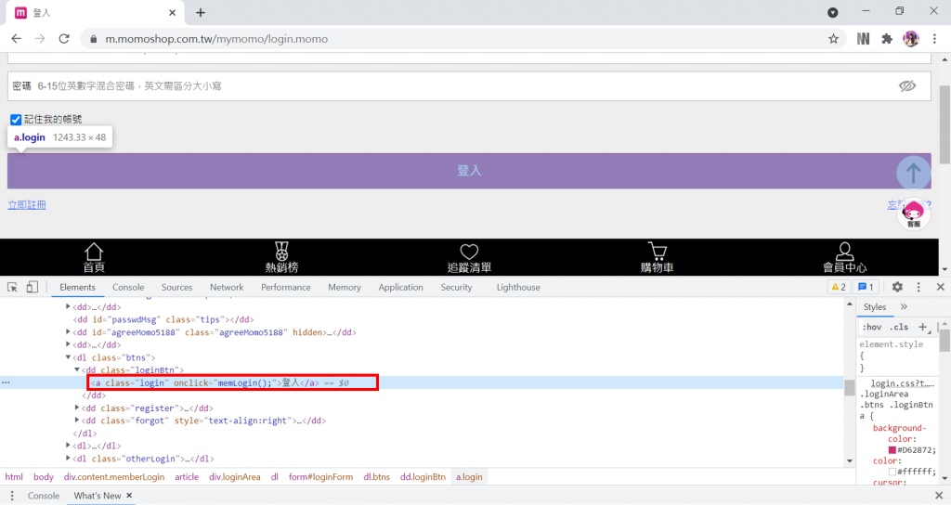Screen dimensions: 951x505
Task: Open the 客服 customer service mascot icon
Action: [914, 214]
